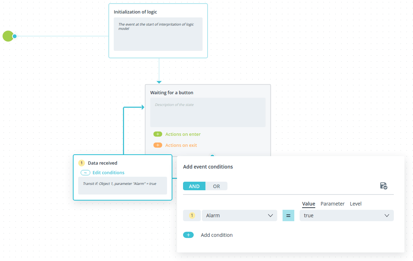The width and height of the screenshot is (413, 261).
Task: Click the equals operator button
Action: [288, 215]
